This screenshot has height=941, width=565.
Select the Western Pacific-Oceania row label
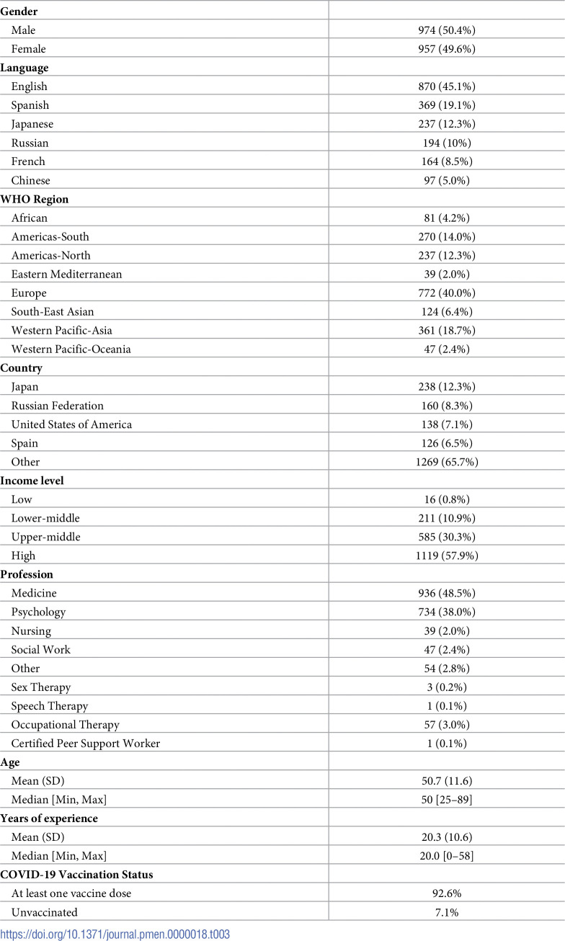(71, 349)
